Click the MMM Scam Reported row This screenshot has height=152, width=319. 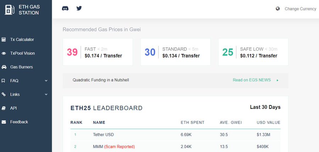point(175,147)
